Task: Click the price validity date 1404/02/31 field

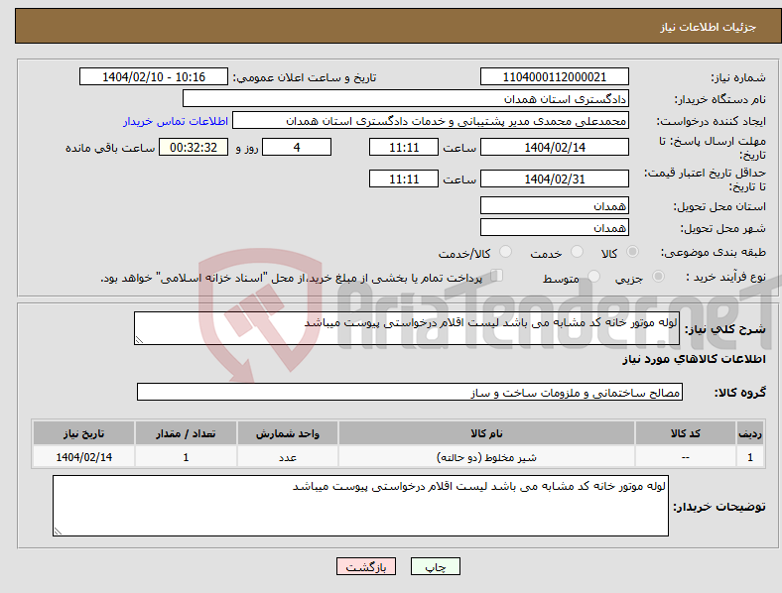Action: coord(554,178)
